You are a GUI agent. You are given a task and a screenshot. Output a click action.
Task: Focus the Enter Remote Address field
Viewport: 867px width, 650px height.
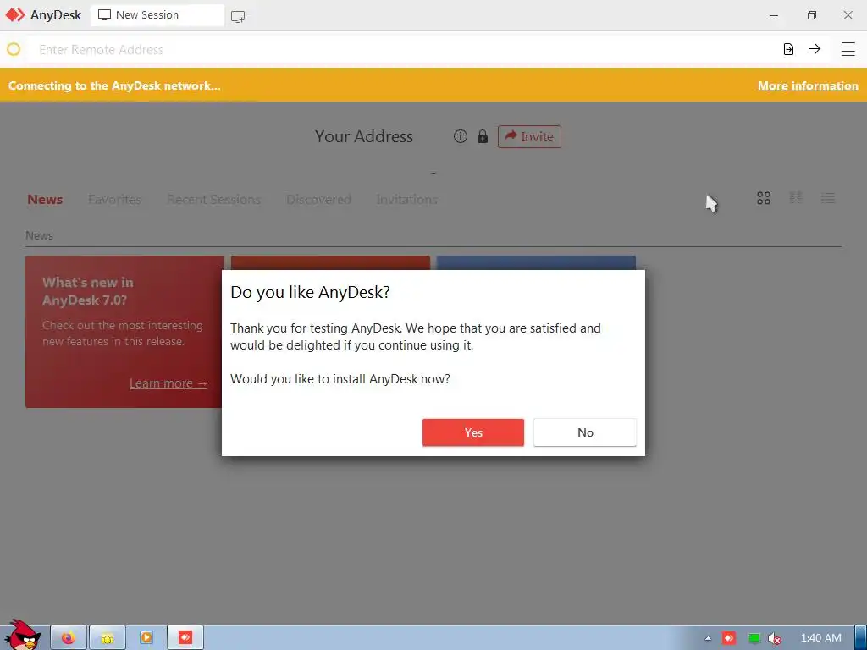(404, 49)
